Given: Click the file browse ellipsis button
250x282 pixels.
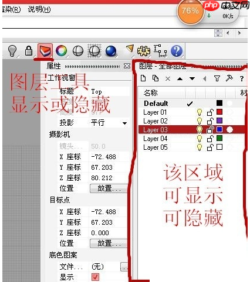Looking at the screenshot, I should coord(124,267).
